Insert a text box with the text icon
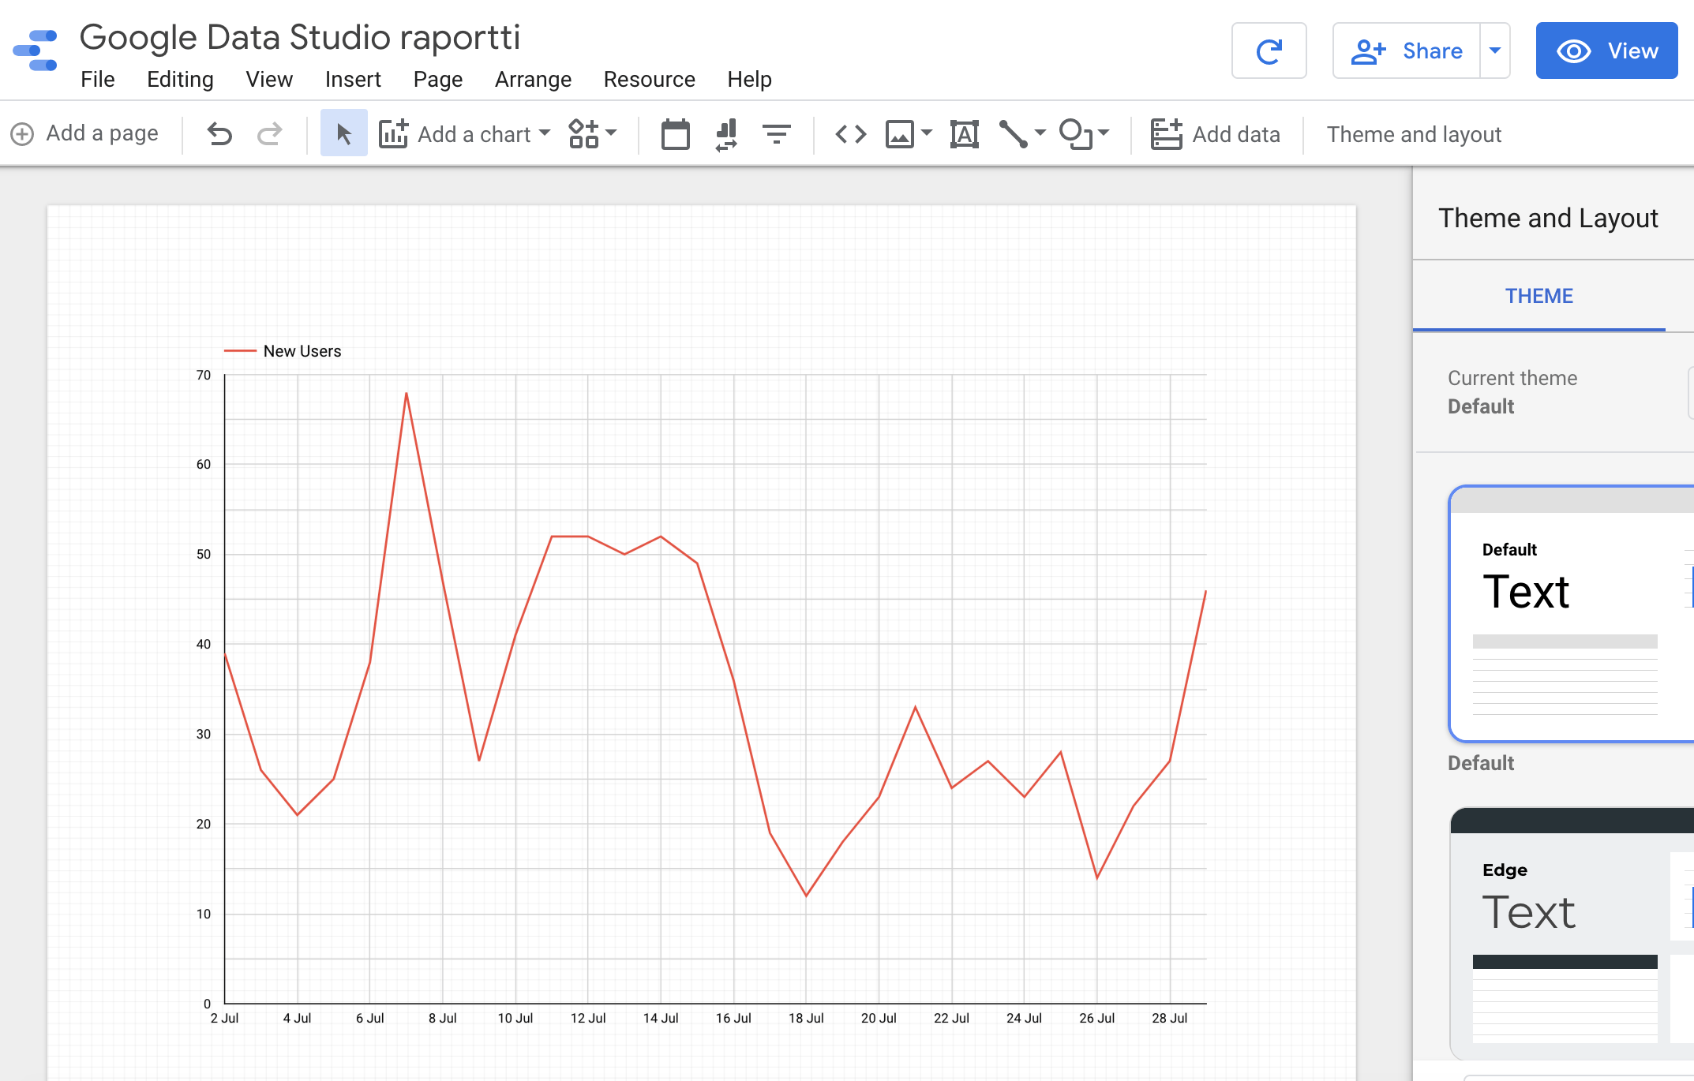Screen dimensions: 1694x1081 tap(964, 134)
